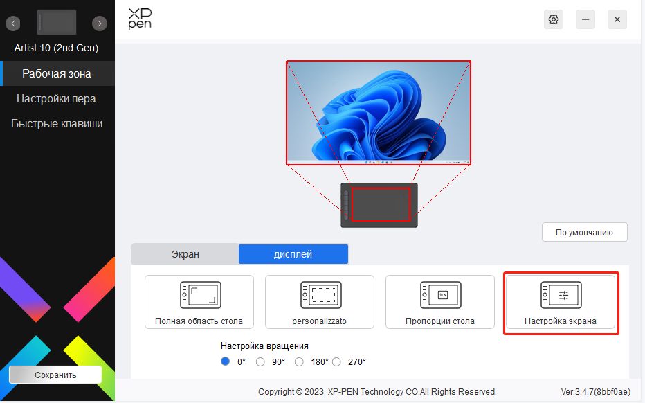Minimize the XP-Pen window
The image size is (645, 403).
[x=585, y=19]
